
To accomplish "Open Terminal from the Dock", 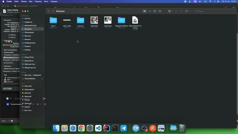I will (x=115, y=128).
